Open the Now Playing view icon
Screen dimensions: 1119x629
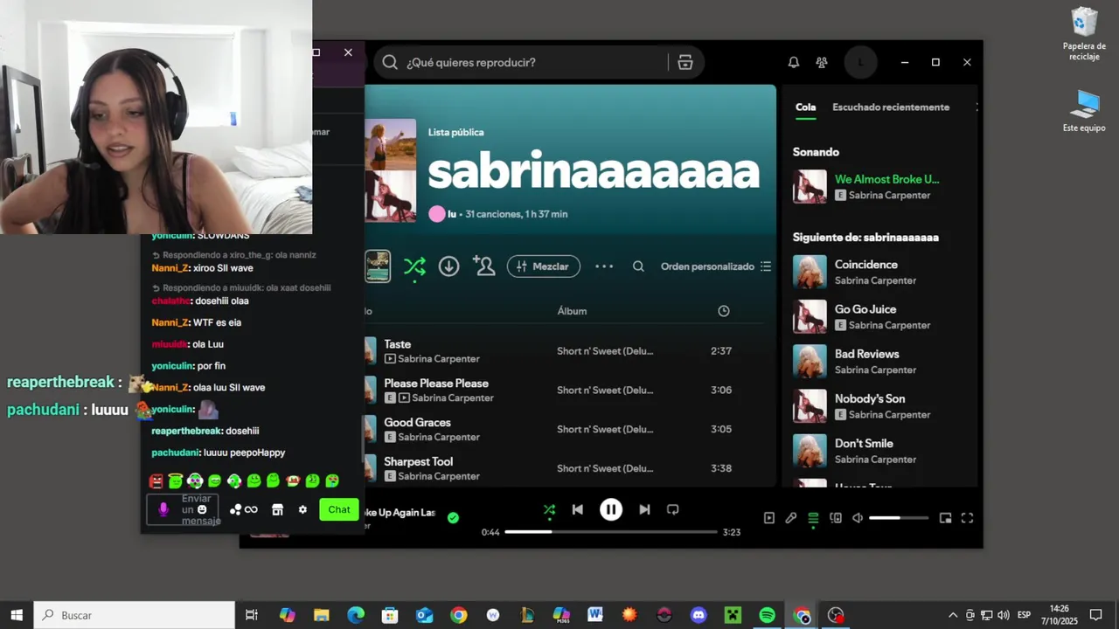(x=769, y=518)
